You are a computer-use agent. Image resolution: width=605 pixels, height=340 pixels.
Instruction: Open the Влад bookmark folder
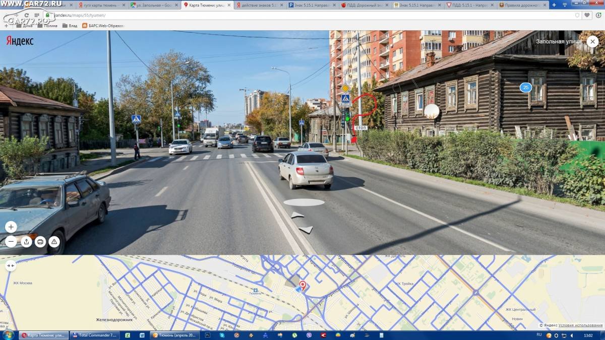[x=70, y=25]
